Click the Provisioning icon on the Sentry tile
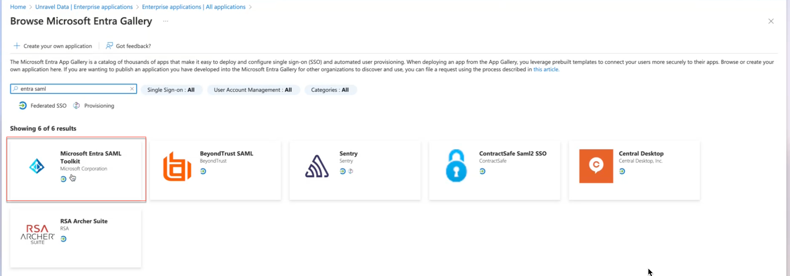Viewport: 790px width, 276px height. [351, 171]
